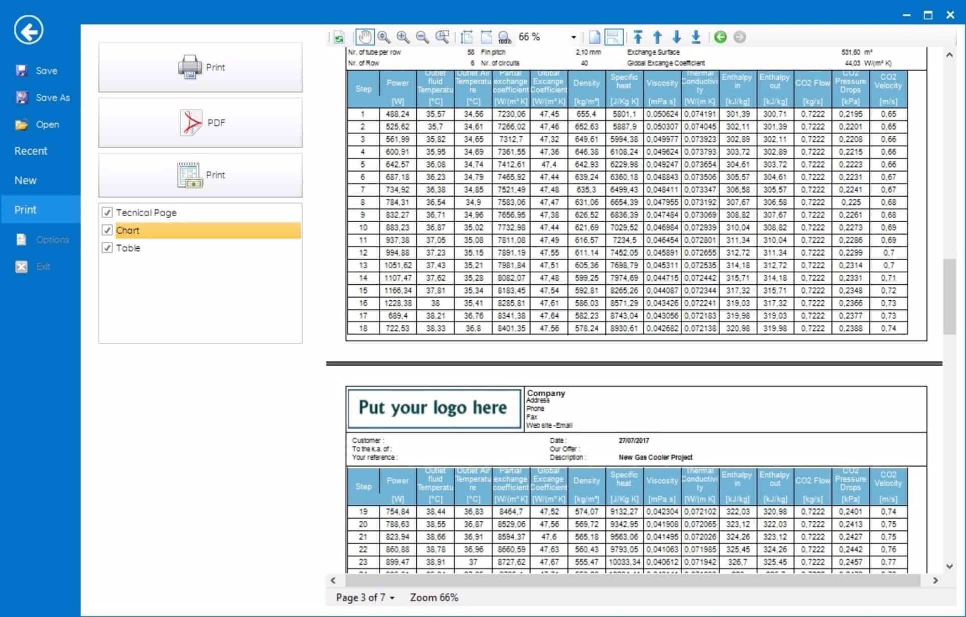This screenshot has width=966, height=617.
Task: Select the hand pan tool
Action: pyautogui.click(x=365, y=37)
